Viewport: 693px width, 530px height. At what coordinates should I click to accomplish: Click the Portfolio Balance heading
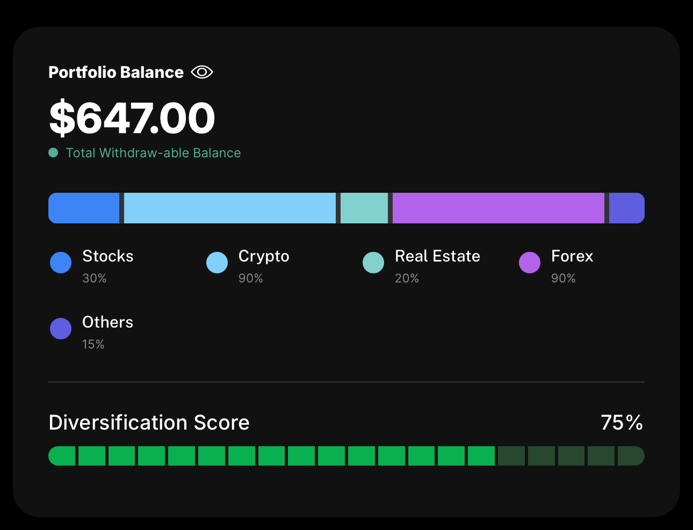point(116,72)
